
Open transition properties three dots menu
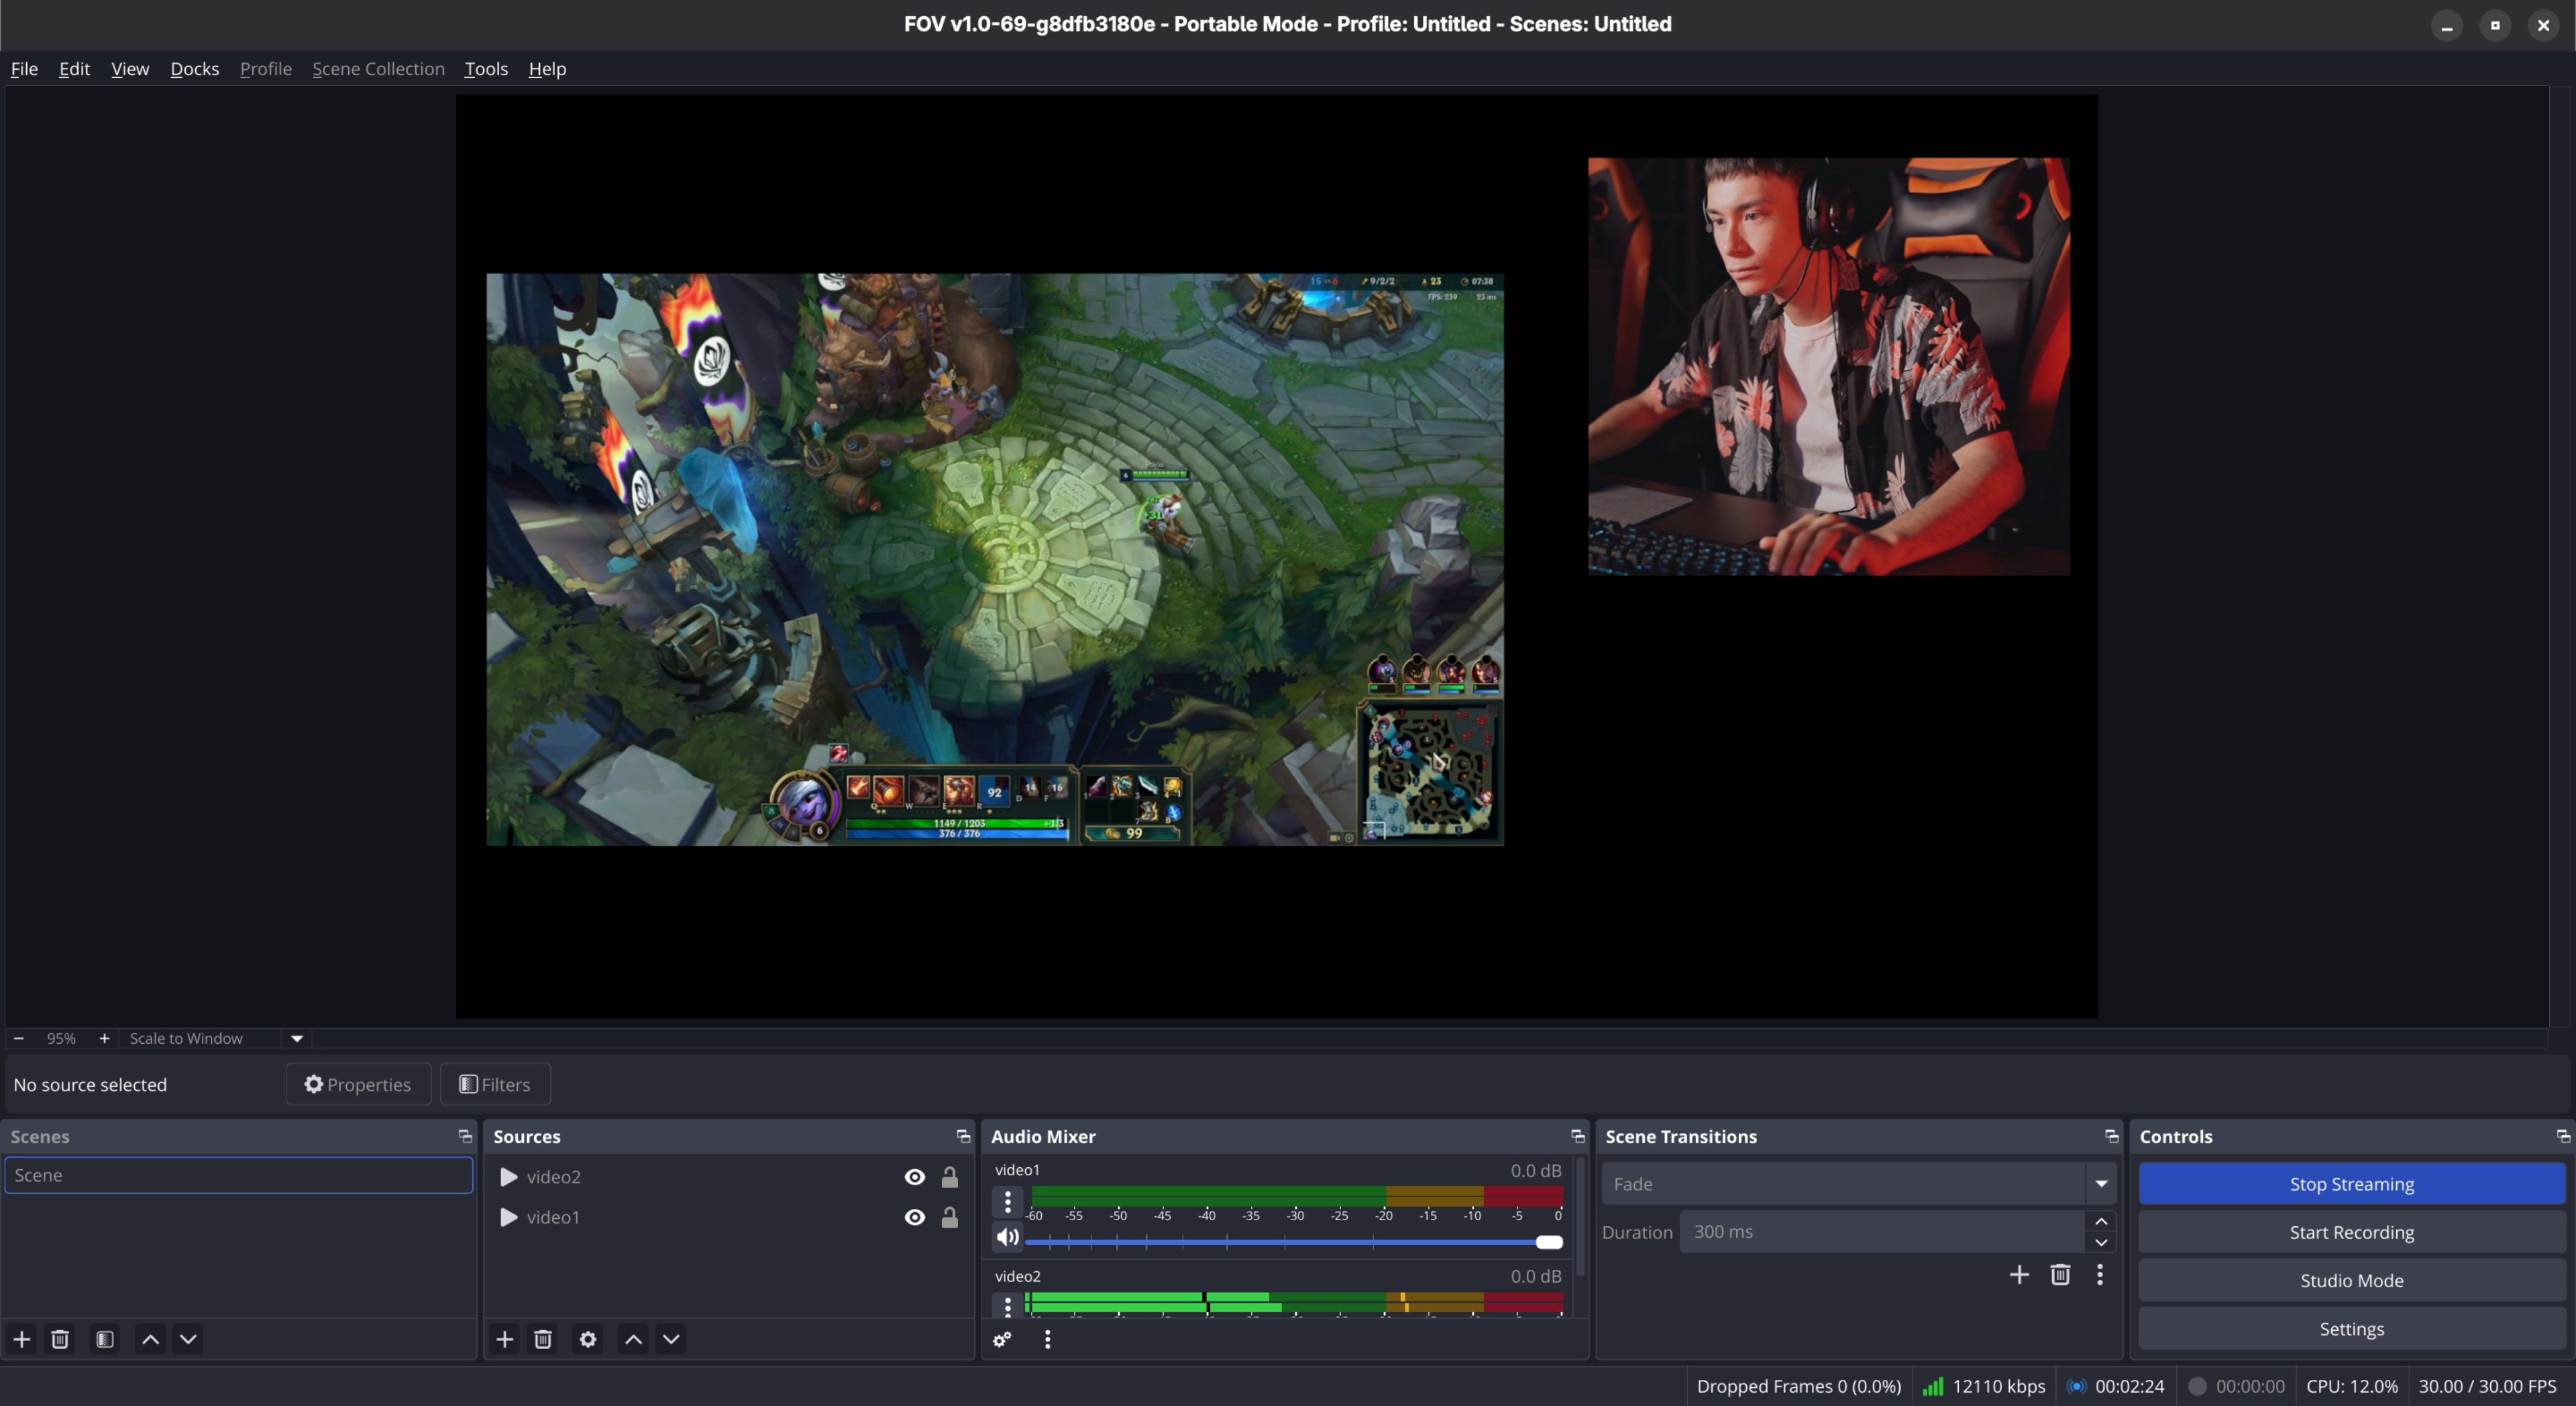2100,1274
